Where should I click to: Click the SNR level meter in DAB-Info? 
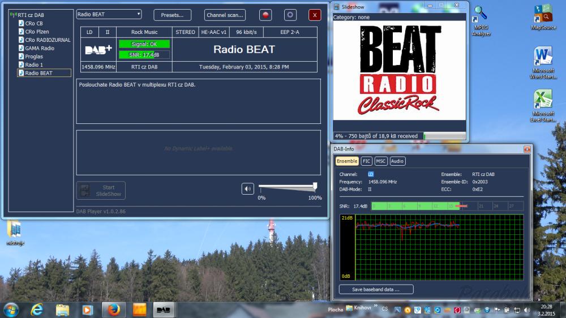[x=447, y=206]
